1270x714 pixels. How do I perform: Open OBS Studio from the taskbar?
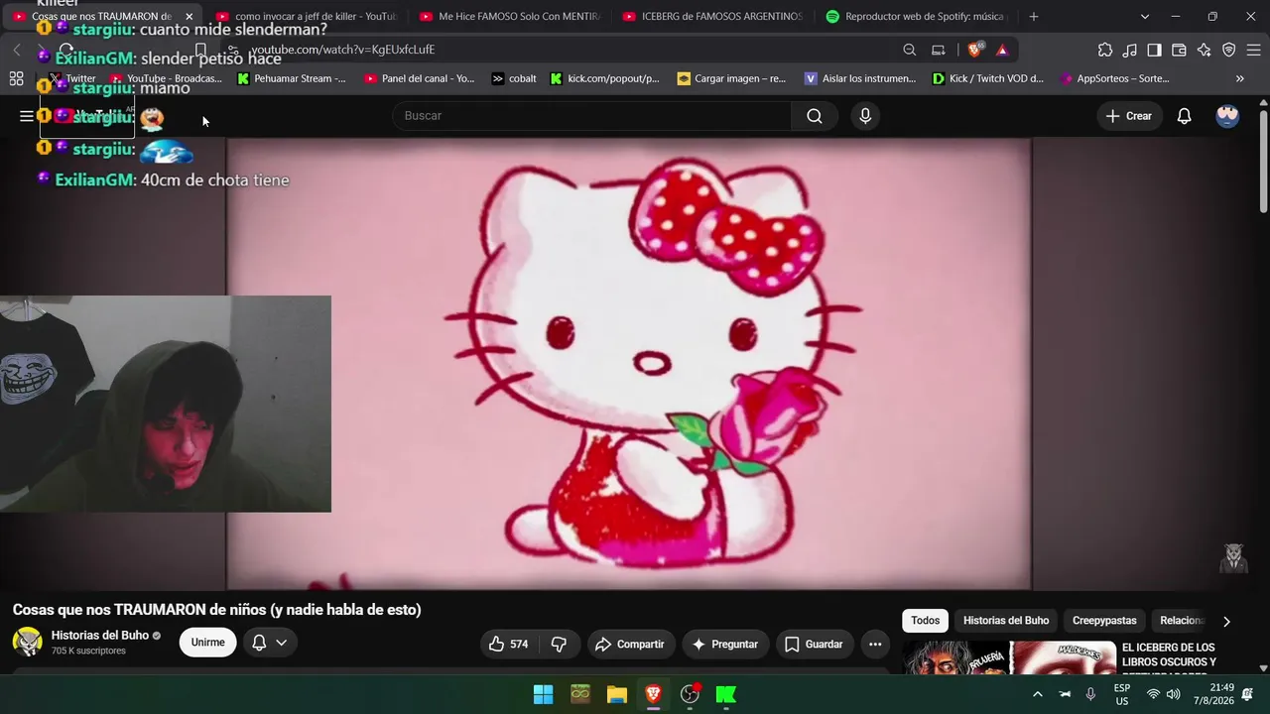tap(690, 694)
